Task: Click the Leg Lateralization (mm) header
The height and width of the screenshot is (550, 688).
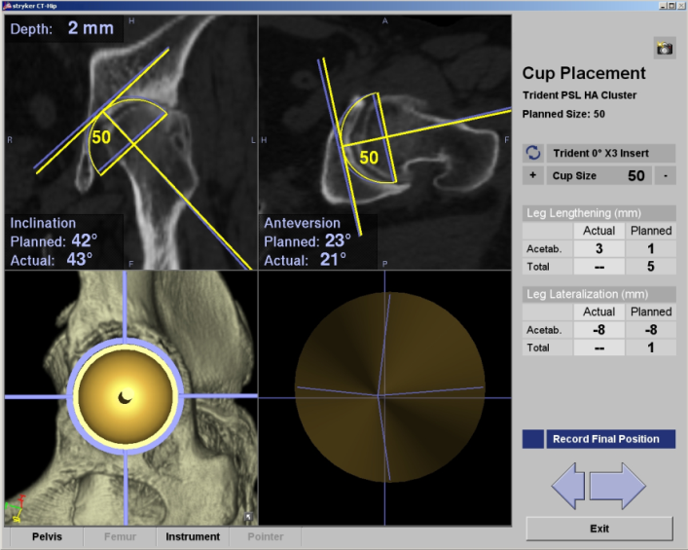Action: click(598, 294)
